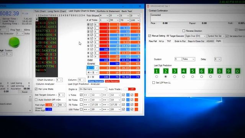
Task: Select the radio button under digit 9
Action: (x=229, y=77)
